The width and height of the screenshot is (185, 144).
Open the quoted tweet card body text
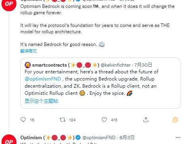[91, 83]
